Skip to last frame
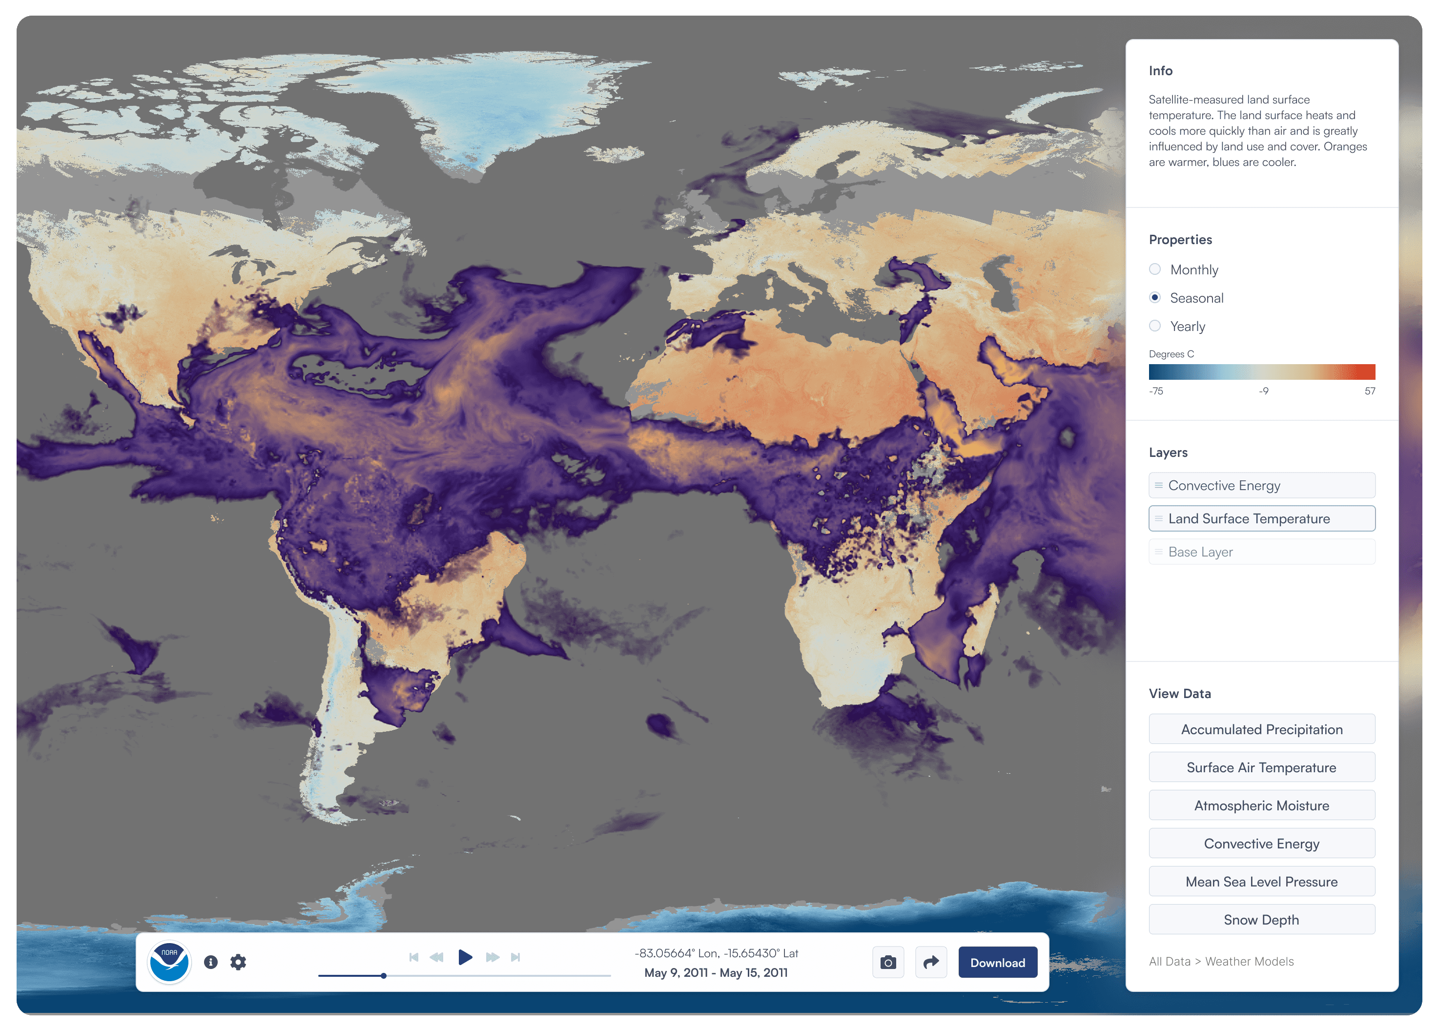This screenshot has width=1438, height=1030. [x=515, y=957]
